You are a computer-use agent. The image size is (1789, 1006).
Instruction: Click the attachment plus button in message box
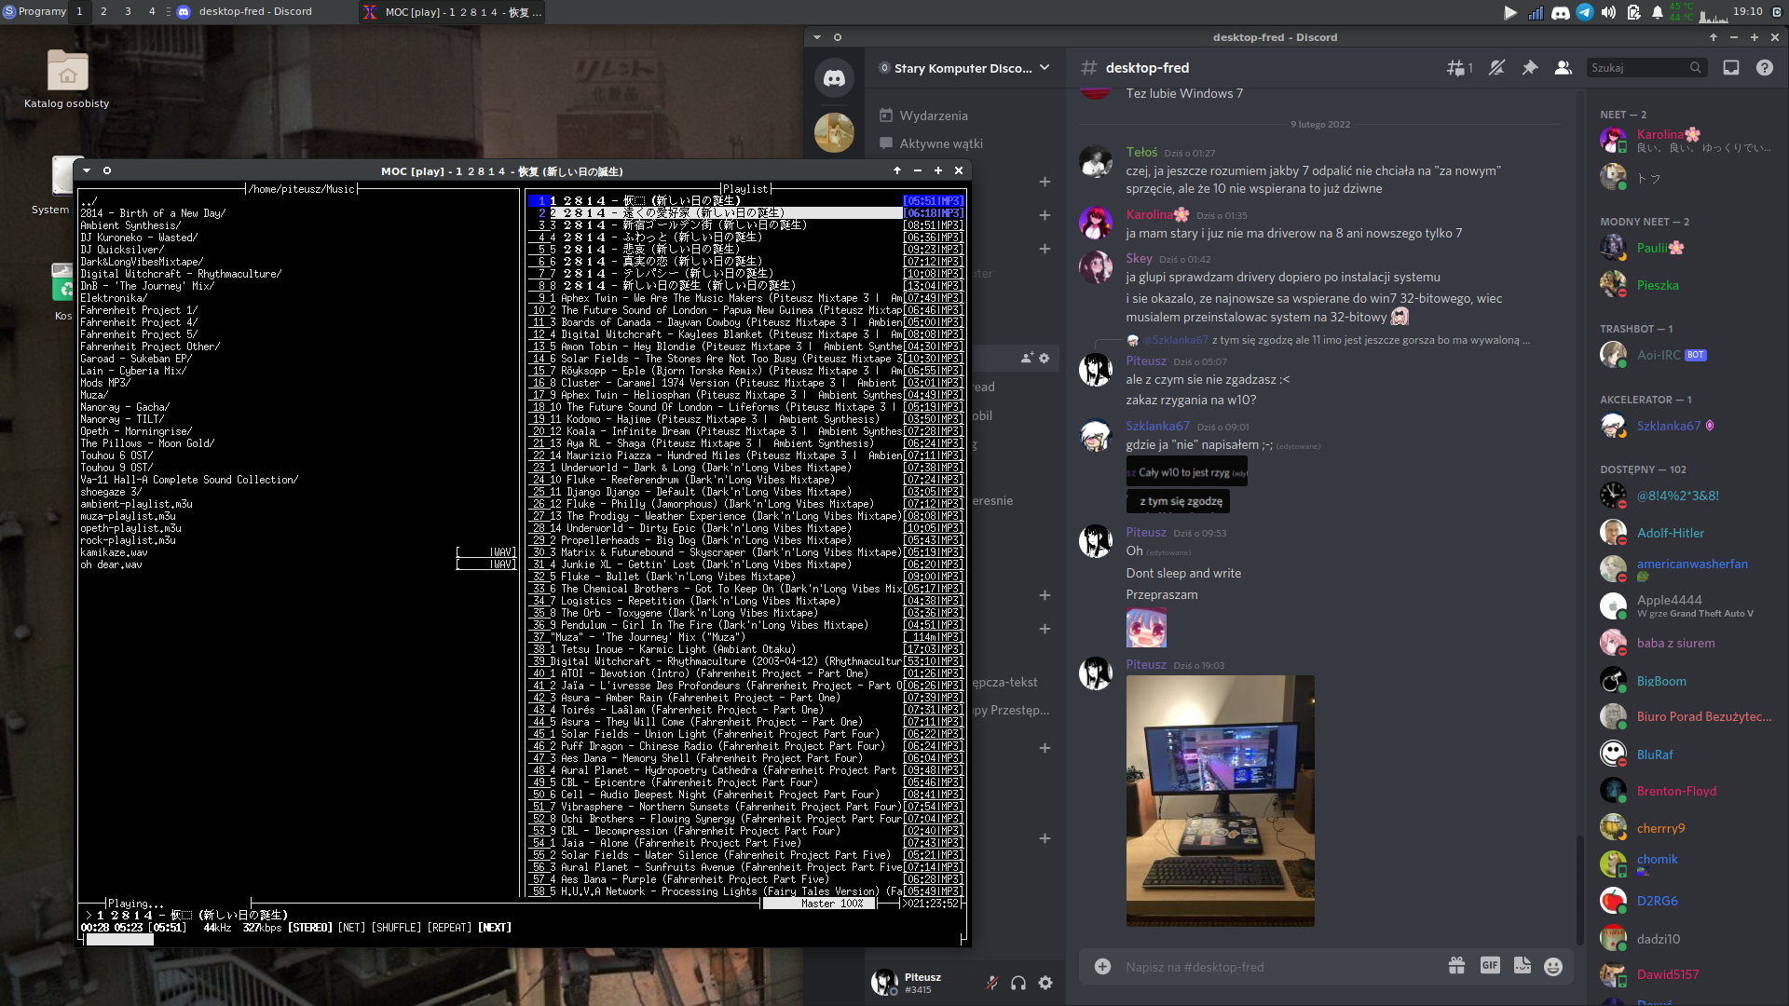1102,967
